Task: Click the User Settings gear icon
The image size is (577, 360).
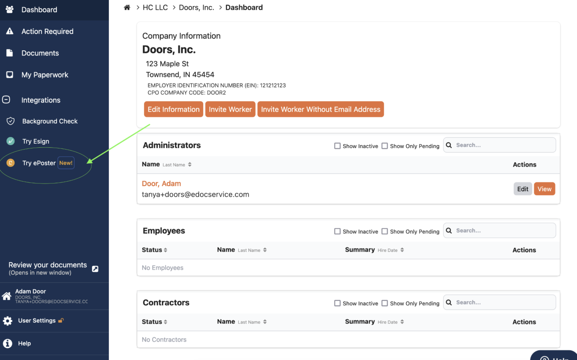Action: point(7,321)
